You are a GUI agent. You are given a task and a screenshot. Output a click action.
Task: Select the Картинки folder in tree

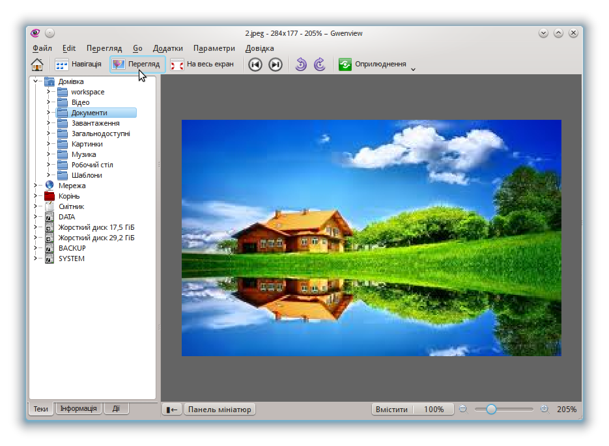click(87, 144)
